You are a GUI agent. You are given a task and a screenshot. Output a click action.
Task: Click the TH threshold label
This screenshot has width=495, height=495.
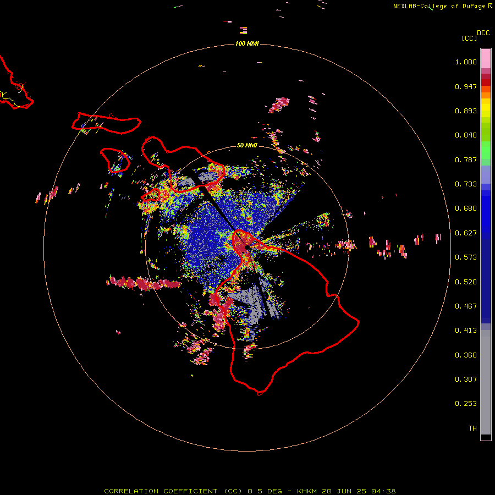coord(472,428)
